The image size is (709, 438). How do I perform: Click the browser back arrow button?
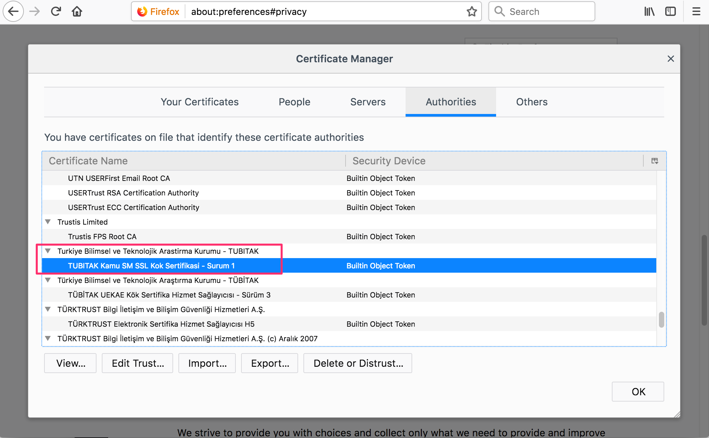13,12
